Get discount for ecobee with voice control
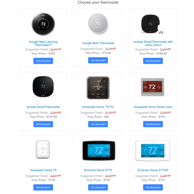Image resolution: width=194 pixels, height=194 pixels. point(153,61)
